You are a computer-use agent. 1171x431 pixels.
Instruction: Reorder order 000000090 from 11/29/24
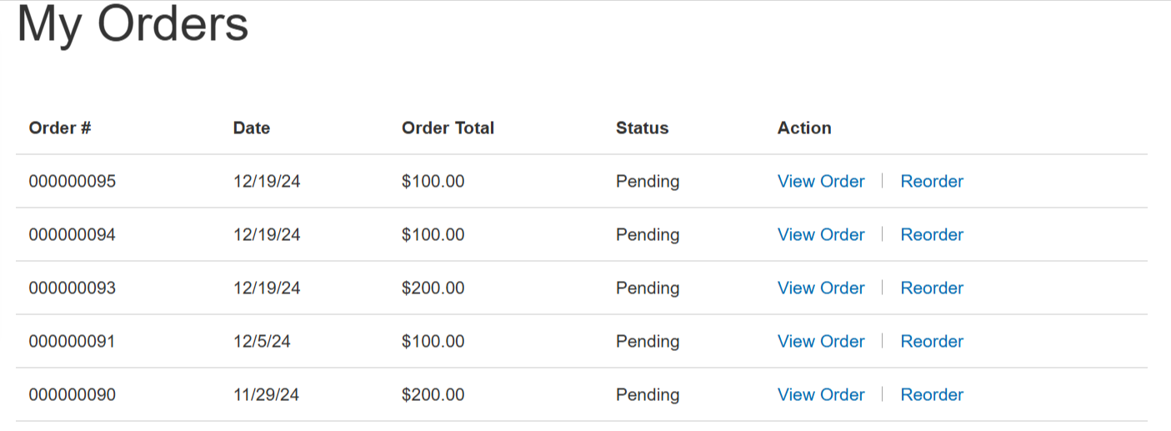pos(932,394)
